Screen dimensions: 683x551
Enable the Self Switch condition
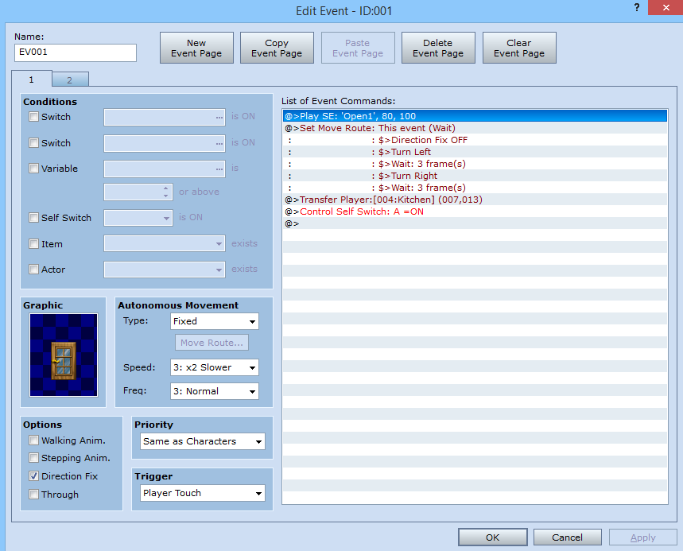(x=33, y=218)
